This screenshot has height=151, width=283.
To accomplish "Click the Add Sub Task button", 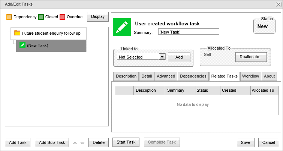I will click(52, 142).
